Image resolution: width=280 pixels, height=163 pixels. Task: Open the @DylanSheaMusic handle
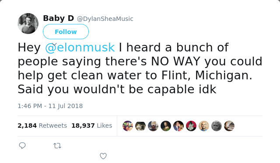[105, 19]
